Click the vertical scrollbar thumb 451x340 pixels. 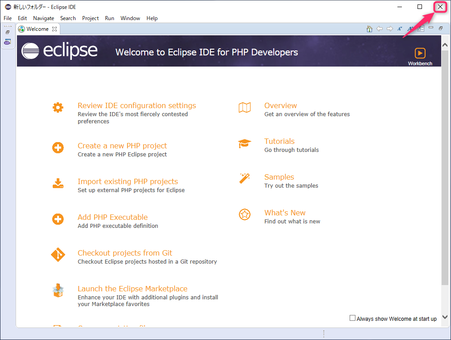point(445,168)
